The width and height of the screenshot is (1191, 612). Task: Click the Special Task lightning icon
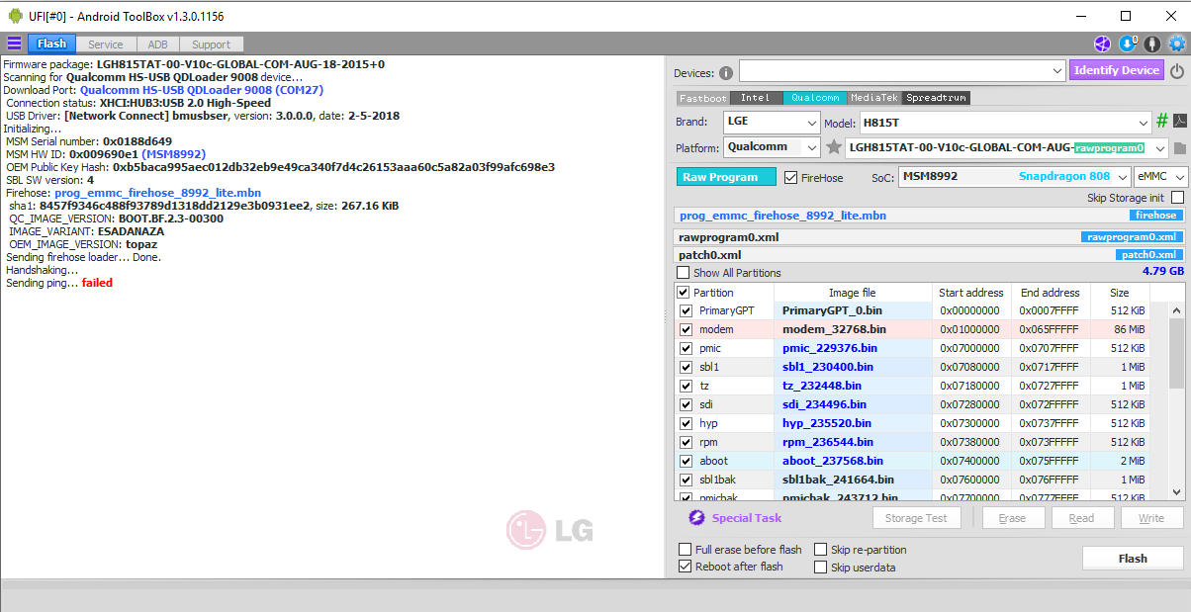(x=695, y=518)
